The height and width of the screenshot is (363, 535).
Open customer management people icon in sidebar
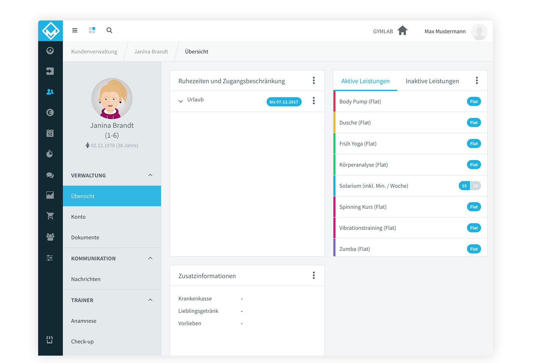pyautogui.click(x=50, y=92)
